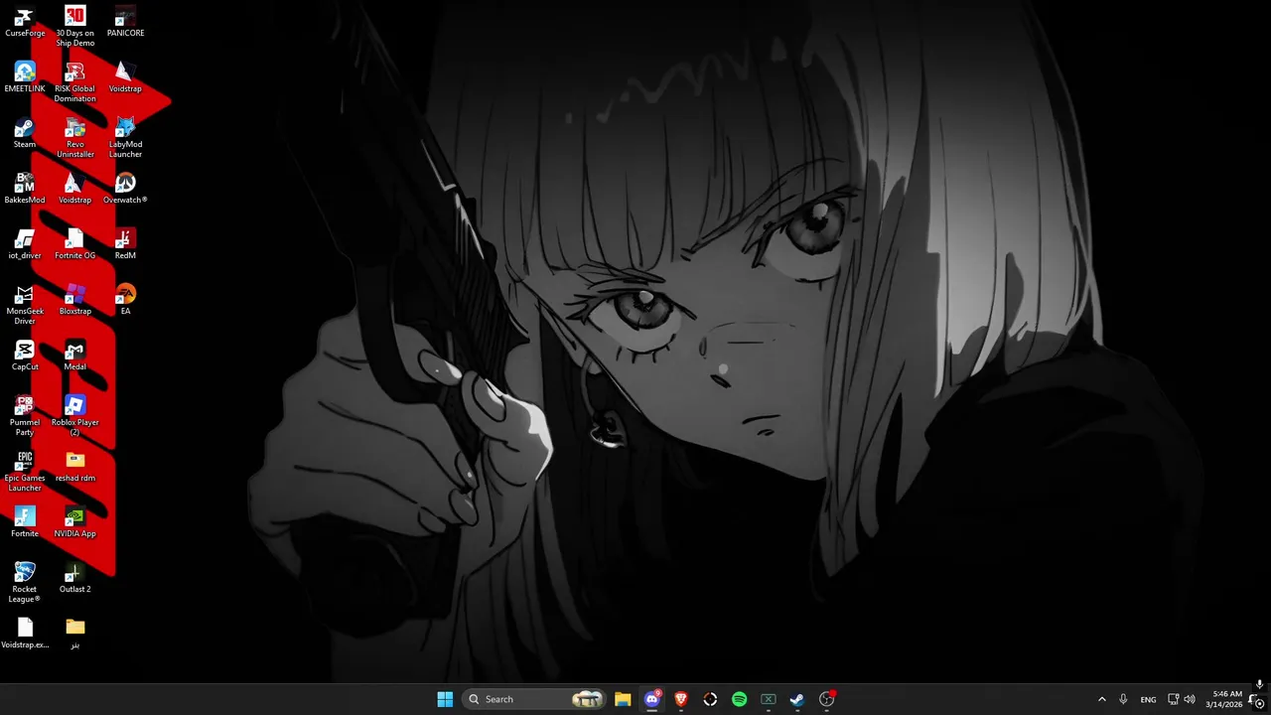The width and height of the screenshot is (1271, 715).
Task: Select the Medal desktop icon
Action: click(75, 356)
